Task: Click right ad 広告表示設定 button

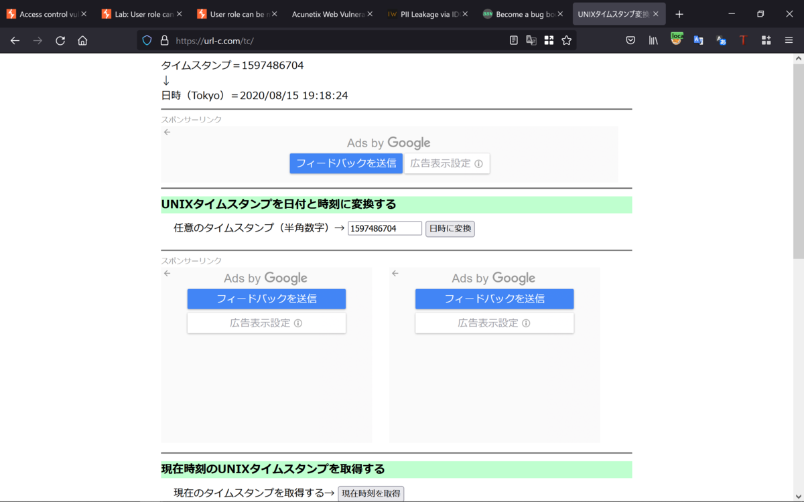Action: pos(494,323)
